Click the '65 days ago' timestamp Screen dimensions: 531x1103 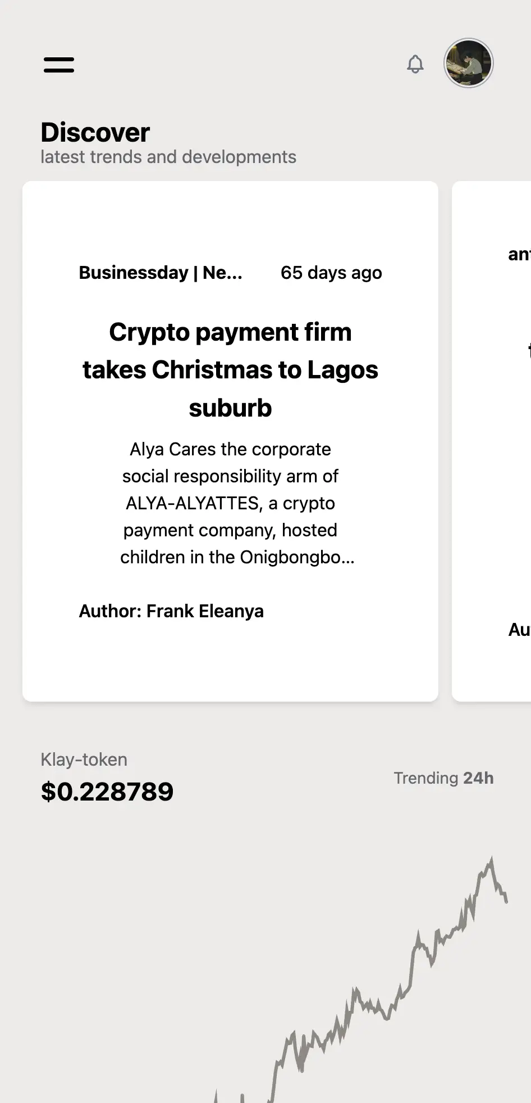(x=331, y=273)
